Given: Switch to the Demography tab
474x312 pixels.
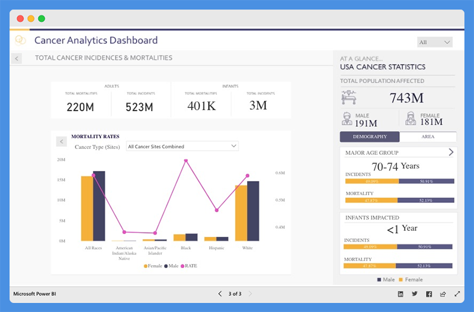Looking at the screenshot, I should tap(369, 136).
